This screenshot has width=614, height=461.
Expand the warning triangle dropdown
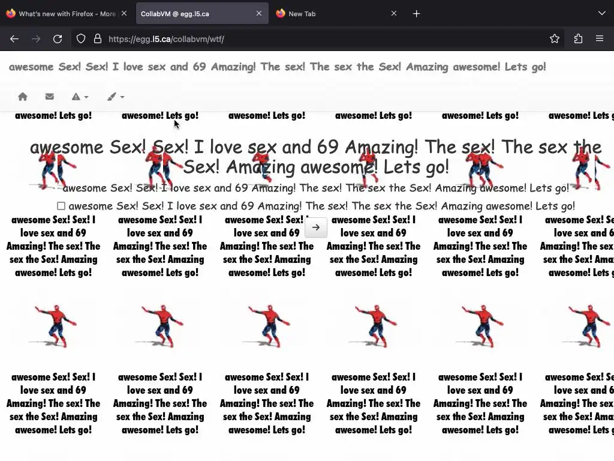point(80,97)
